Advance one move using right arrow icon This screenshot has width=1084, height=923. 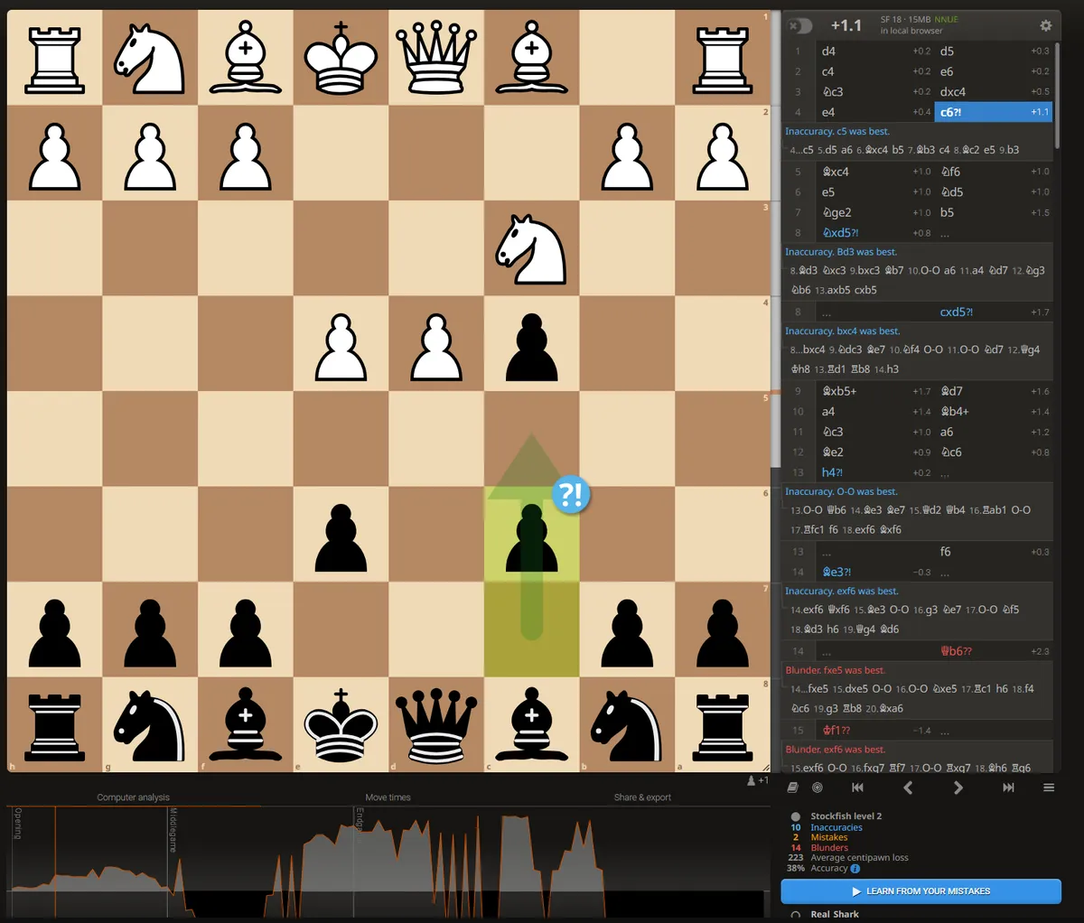coord(958,787)
